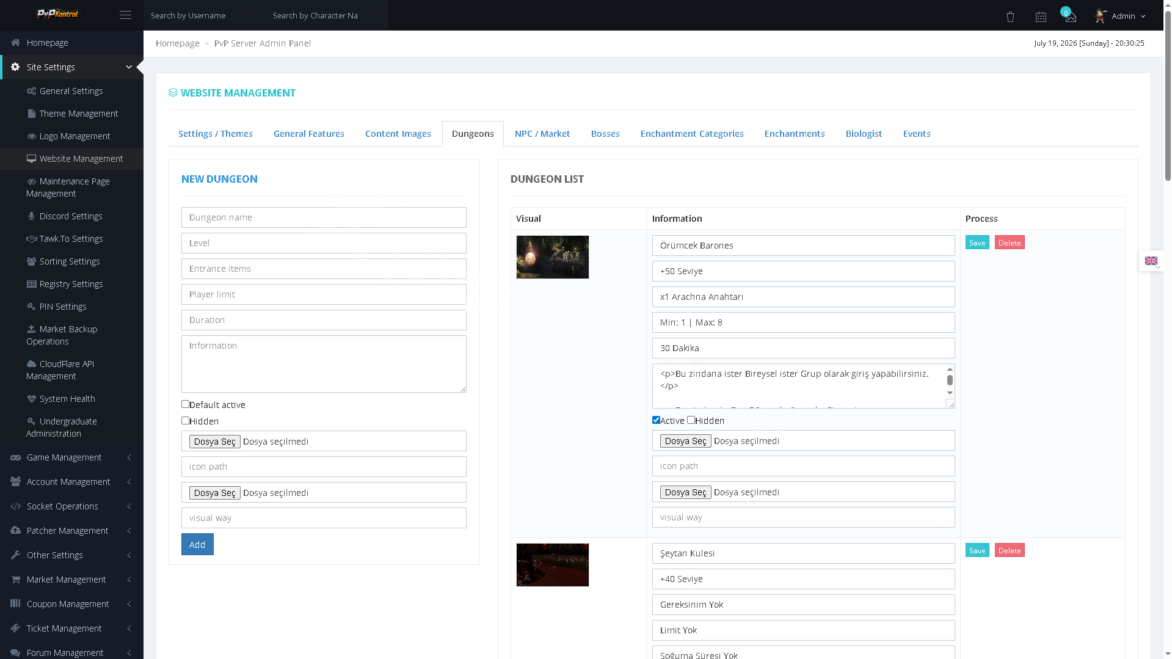The height and width of the screenshot is (659, 1172).
Task: Collapse the Site Settings menu
Action: pyautogui.click(x=129, y=67)
